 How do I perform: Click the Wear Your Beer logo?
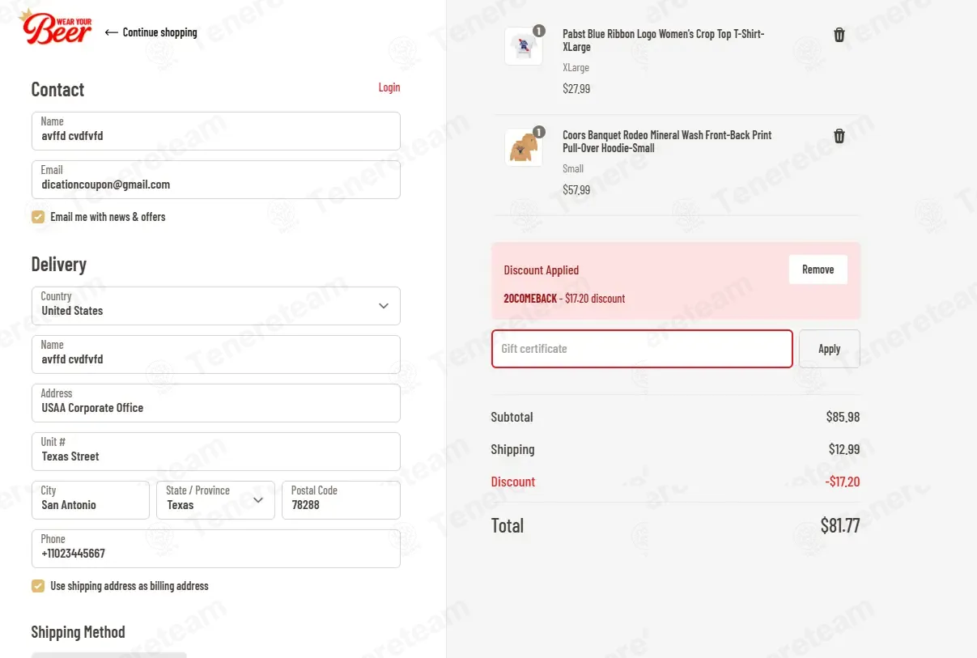[x=55, y=26]
